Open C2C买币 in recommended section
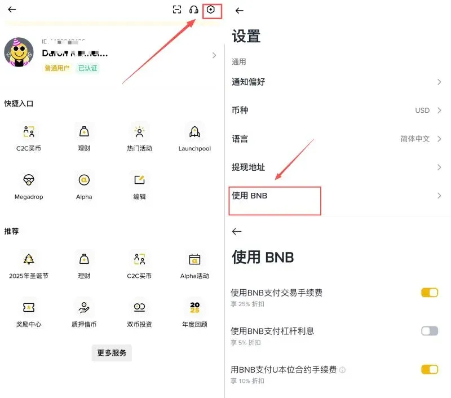Image resolution: width=451 pixels, height=398 pixels. click(x=139, y=265)
